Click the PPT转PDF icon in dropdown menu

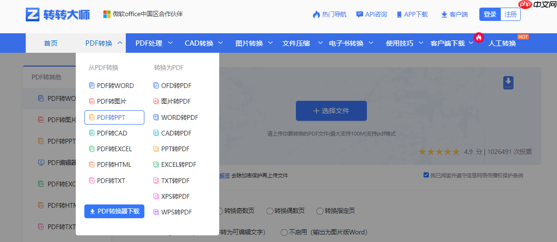tap(156, 149)
